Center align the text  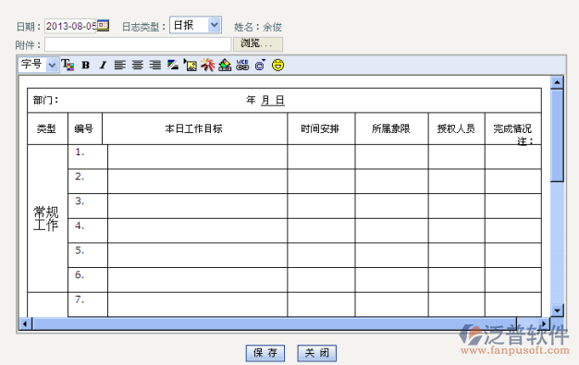[138, 66]
